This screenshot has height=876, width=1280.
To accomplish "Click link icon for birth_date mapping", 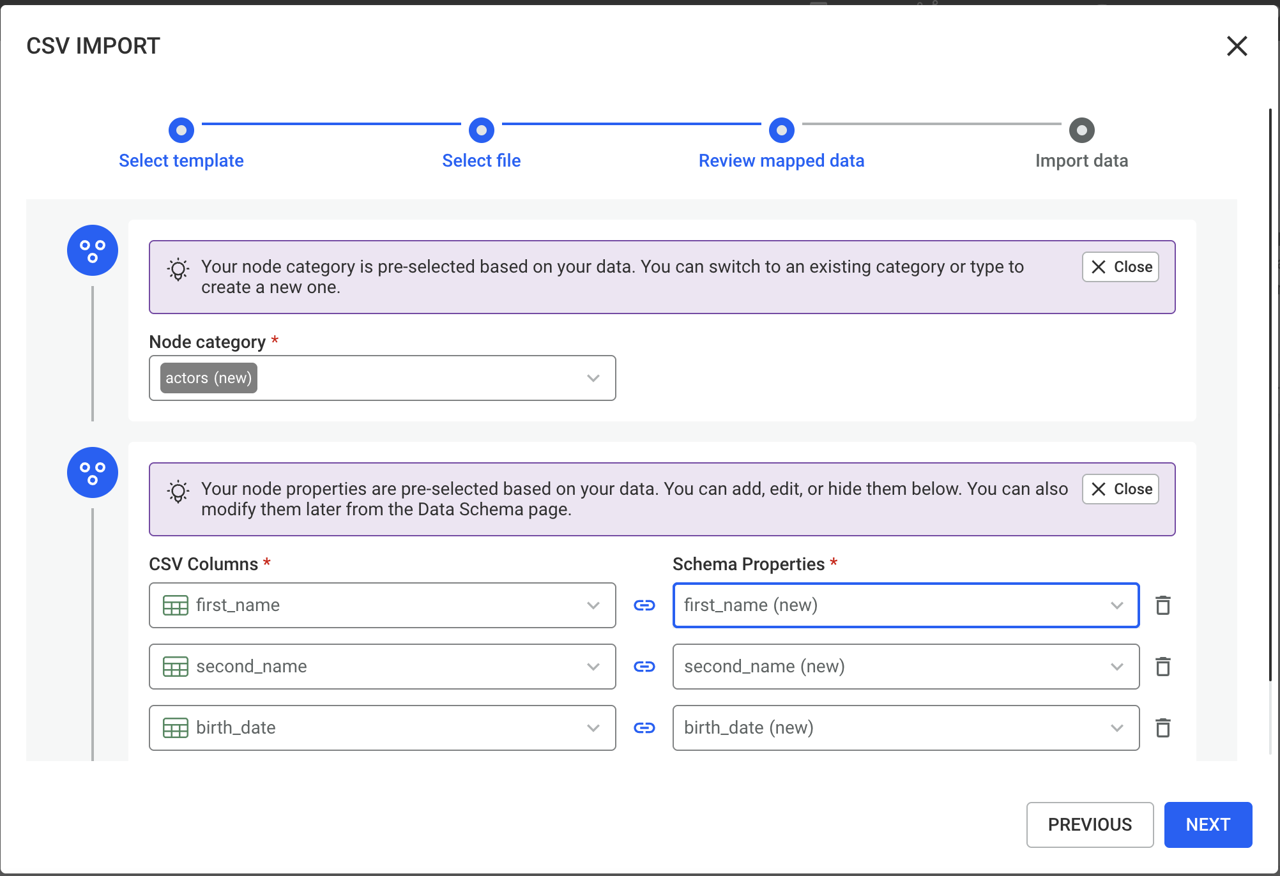I will [x=644, y=727].
